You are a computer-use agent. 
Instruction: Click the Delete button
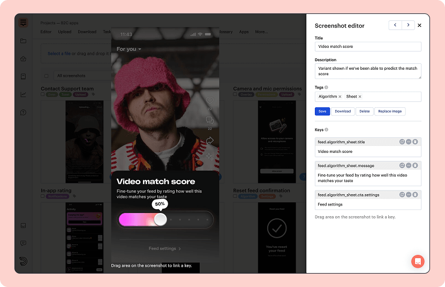click(x=364, y=112)
